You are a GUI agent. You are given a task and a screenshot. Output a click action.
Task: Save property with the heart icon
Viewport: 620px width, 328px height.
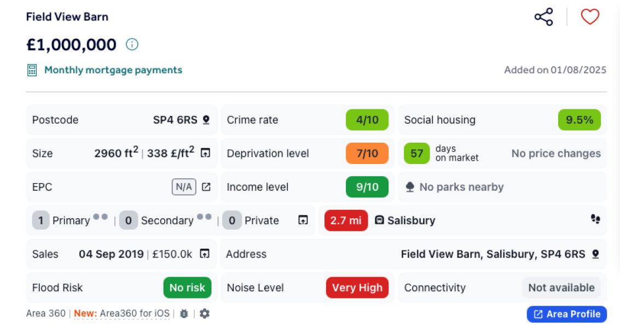coord(590,17)
